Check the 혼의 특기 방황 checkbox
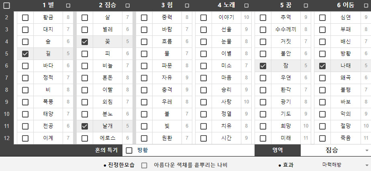Screen dimensions: 371x171 pyautogui.click(x=129, y=150)
